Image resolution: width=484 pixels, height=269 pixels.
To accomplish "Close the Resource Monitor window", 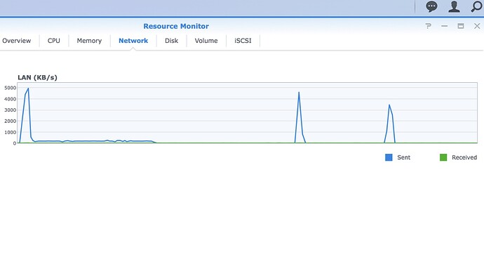I will [x=477, y=26].
